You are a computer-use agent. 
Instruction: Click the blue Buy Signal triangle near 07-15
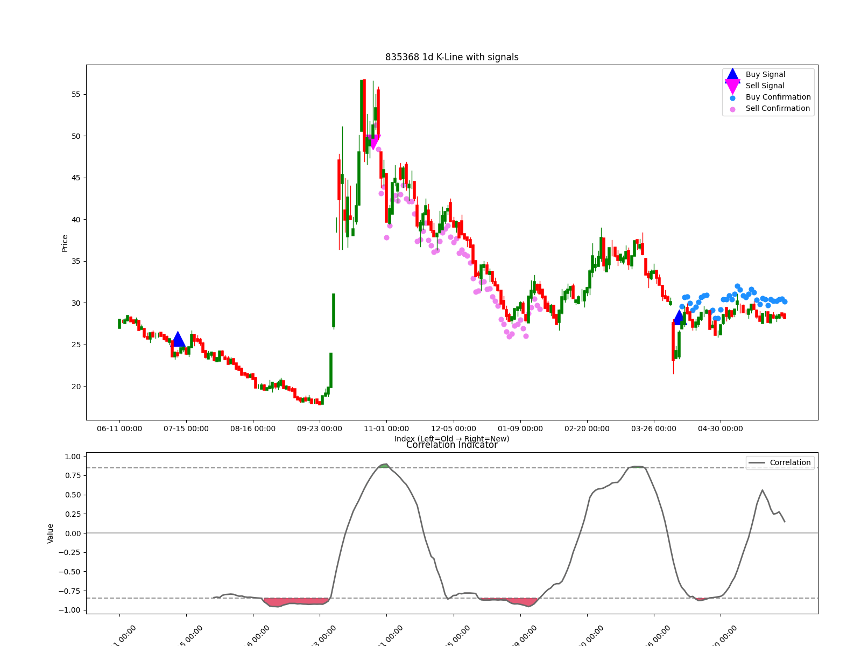coord(178,339)
